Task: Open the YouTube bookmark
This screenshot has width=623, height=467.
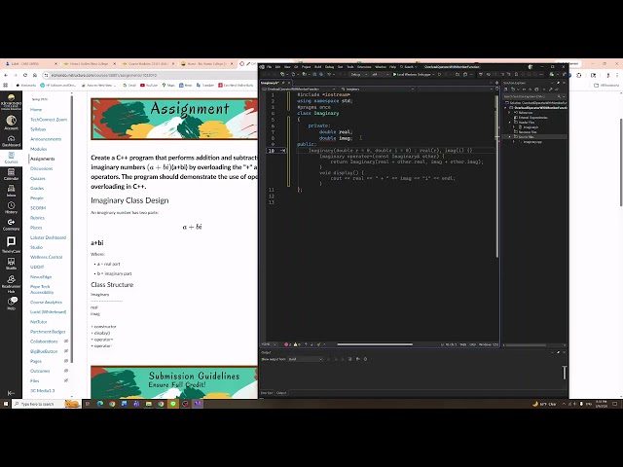Action: point(149,85)
